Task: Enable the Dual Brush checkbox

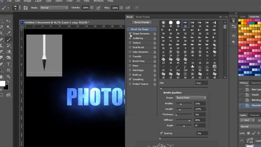Action: (130, 47)
